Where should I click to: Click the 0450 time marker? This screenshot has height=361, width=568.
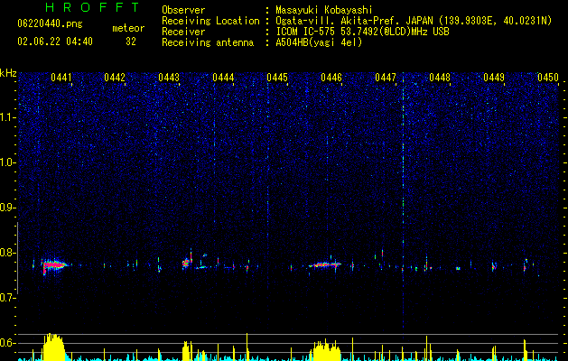tap(548, 78)
